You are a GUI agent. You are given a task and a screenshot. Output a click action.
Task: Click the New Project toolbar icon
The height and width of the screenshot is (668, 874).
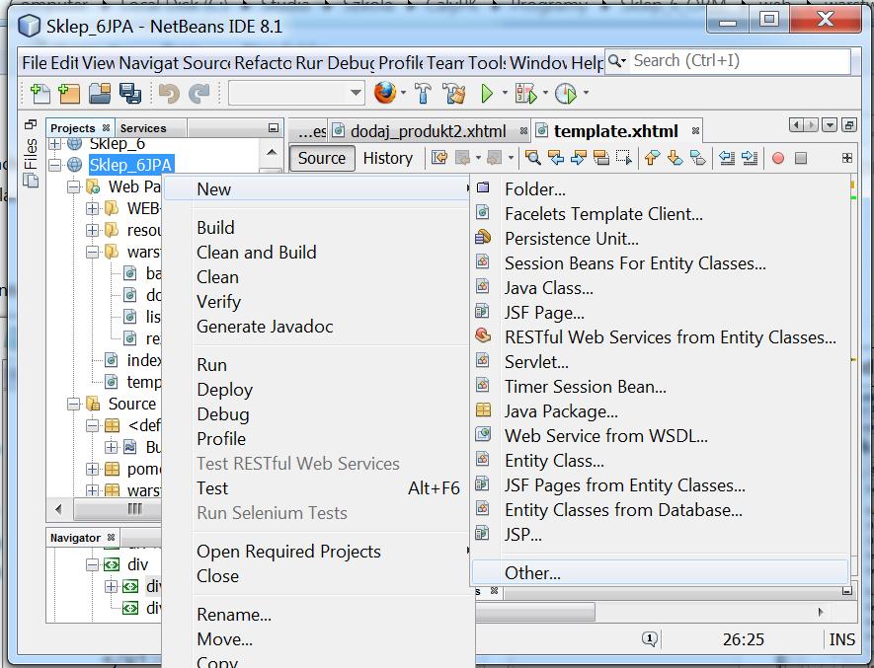point(68,93)
